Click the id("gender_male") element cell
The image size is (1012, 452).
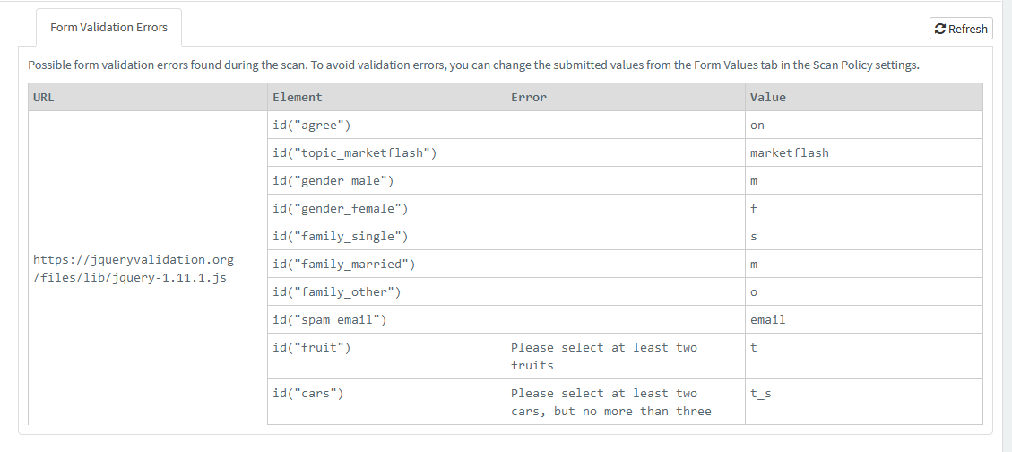click(333, 180)
